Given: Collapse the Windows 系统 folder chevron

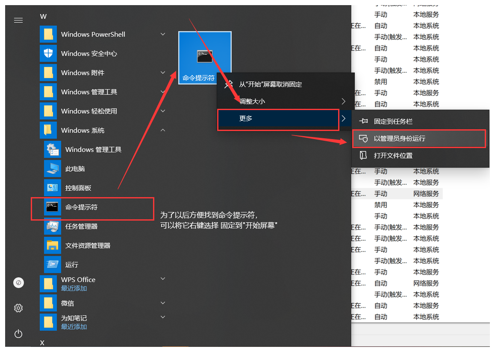Looking at the screenshot, I should (163, 130).
